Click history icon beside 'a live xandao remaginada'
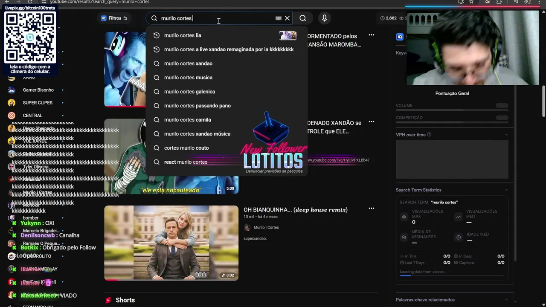This screenshot has width=546, height=307. [157, 49]
